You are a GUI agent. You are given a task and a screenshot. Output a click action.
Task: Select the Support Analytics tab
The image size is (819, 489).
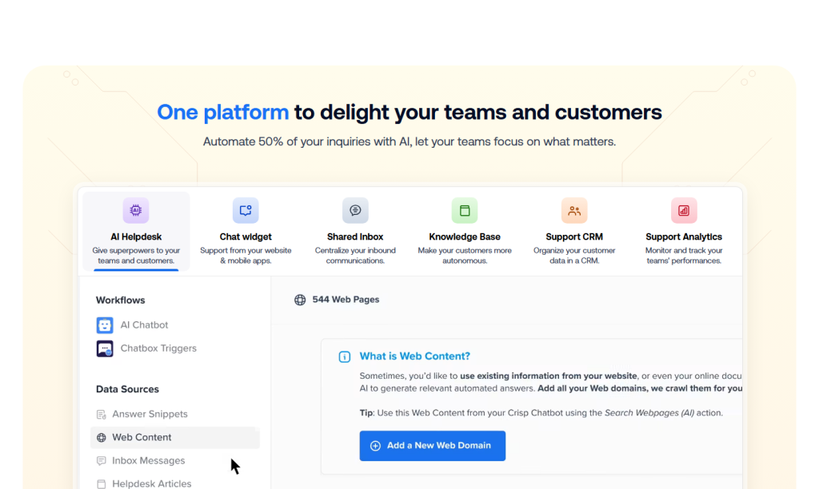[684, 231]
